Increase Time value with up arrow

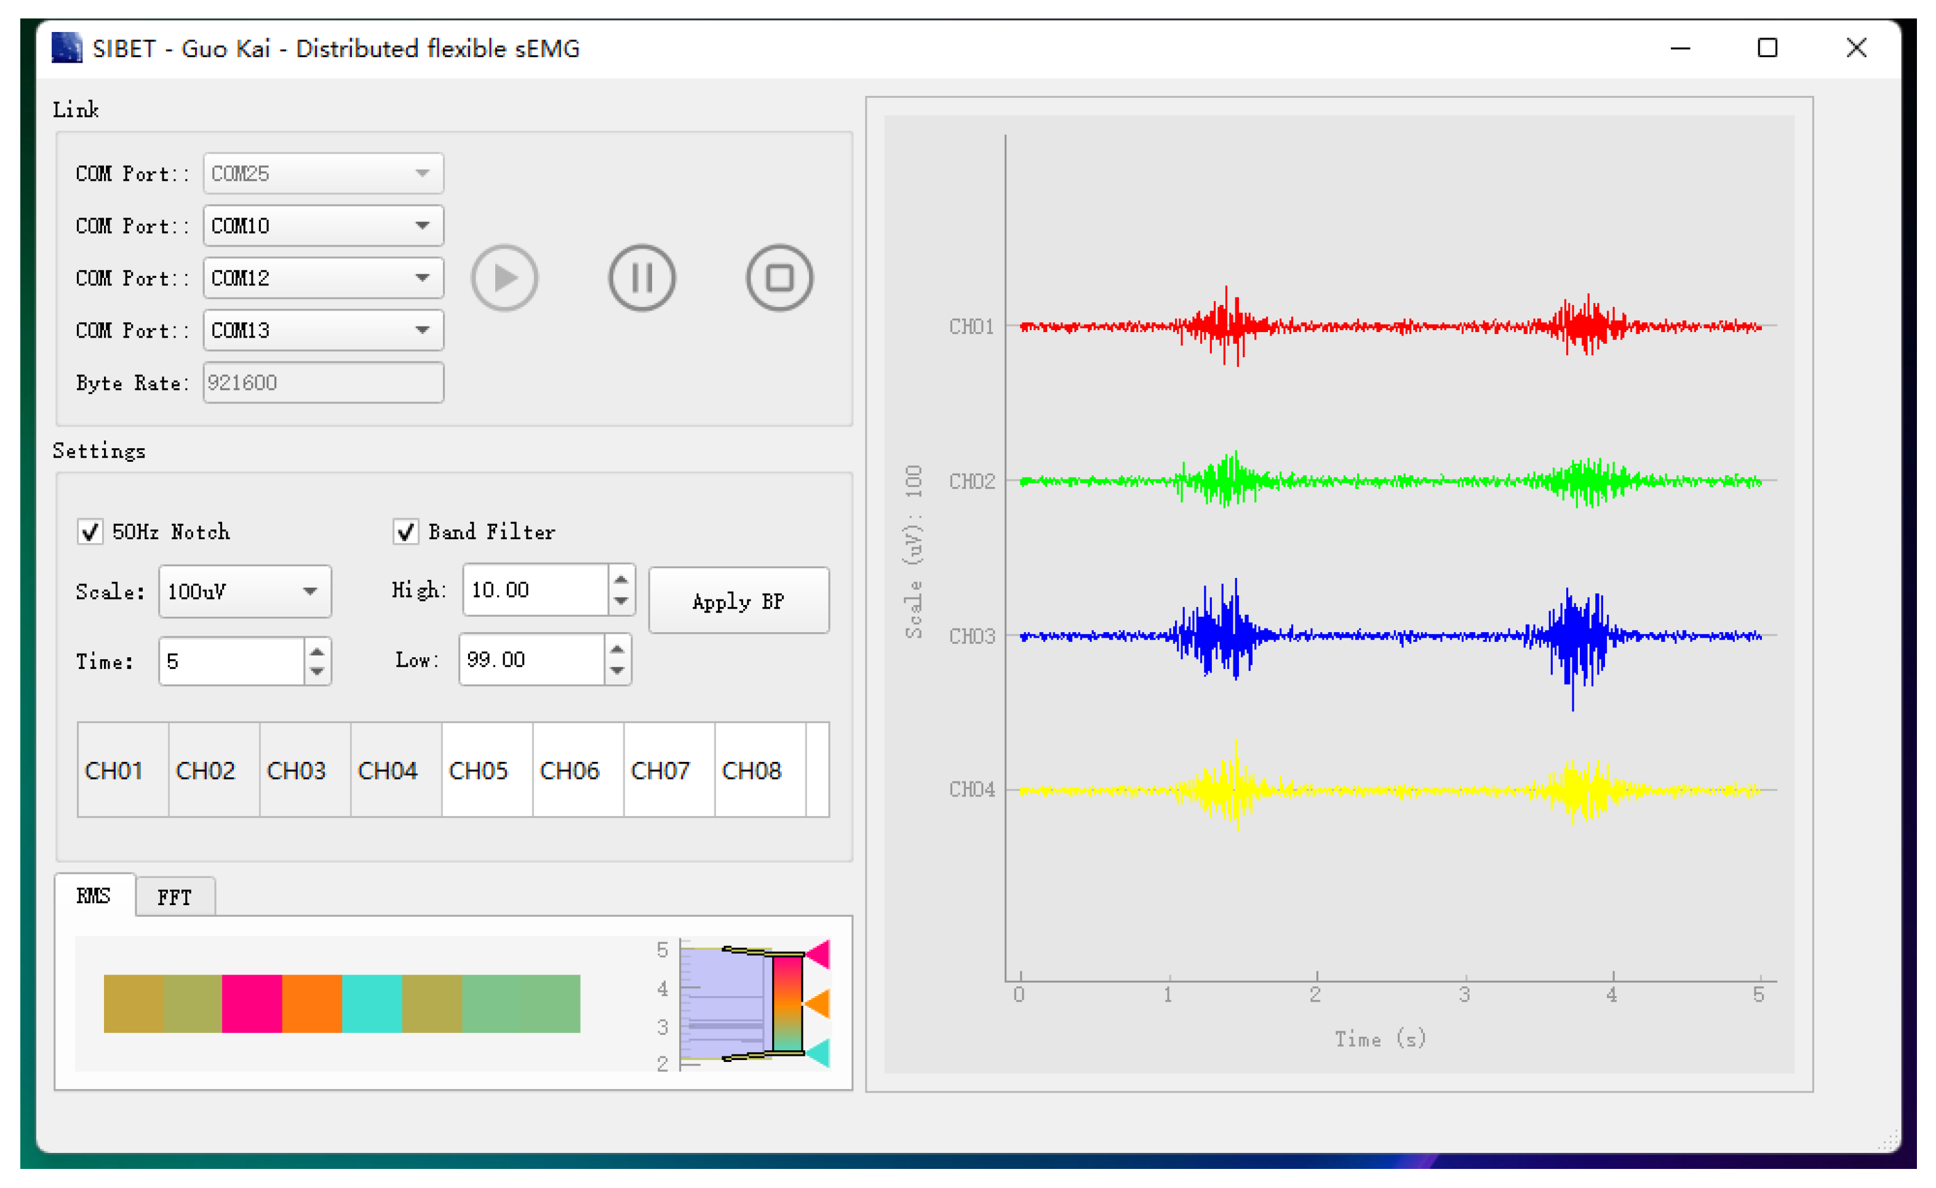317,651
